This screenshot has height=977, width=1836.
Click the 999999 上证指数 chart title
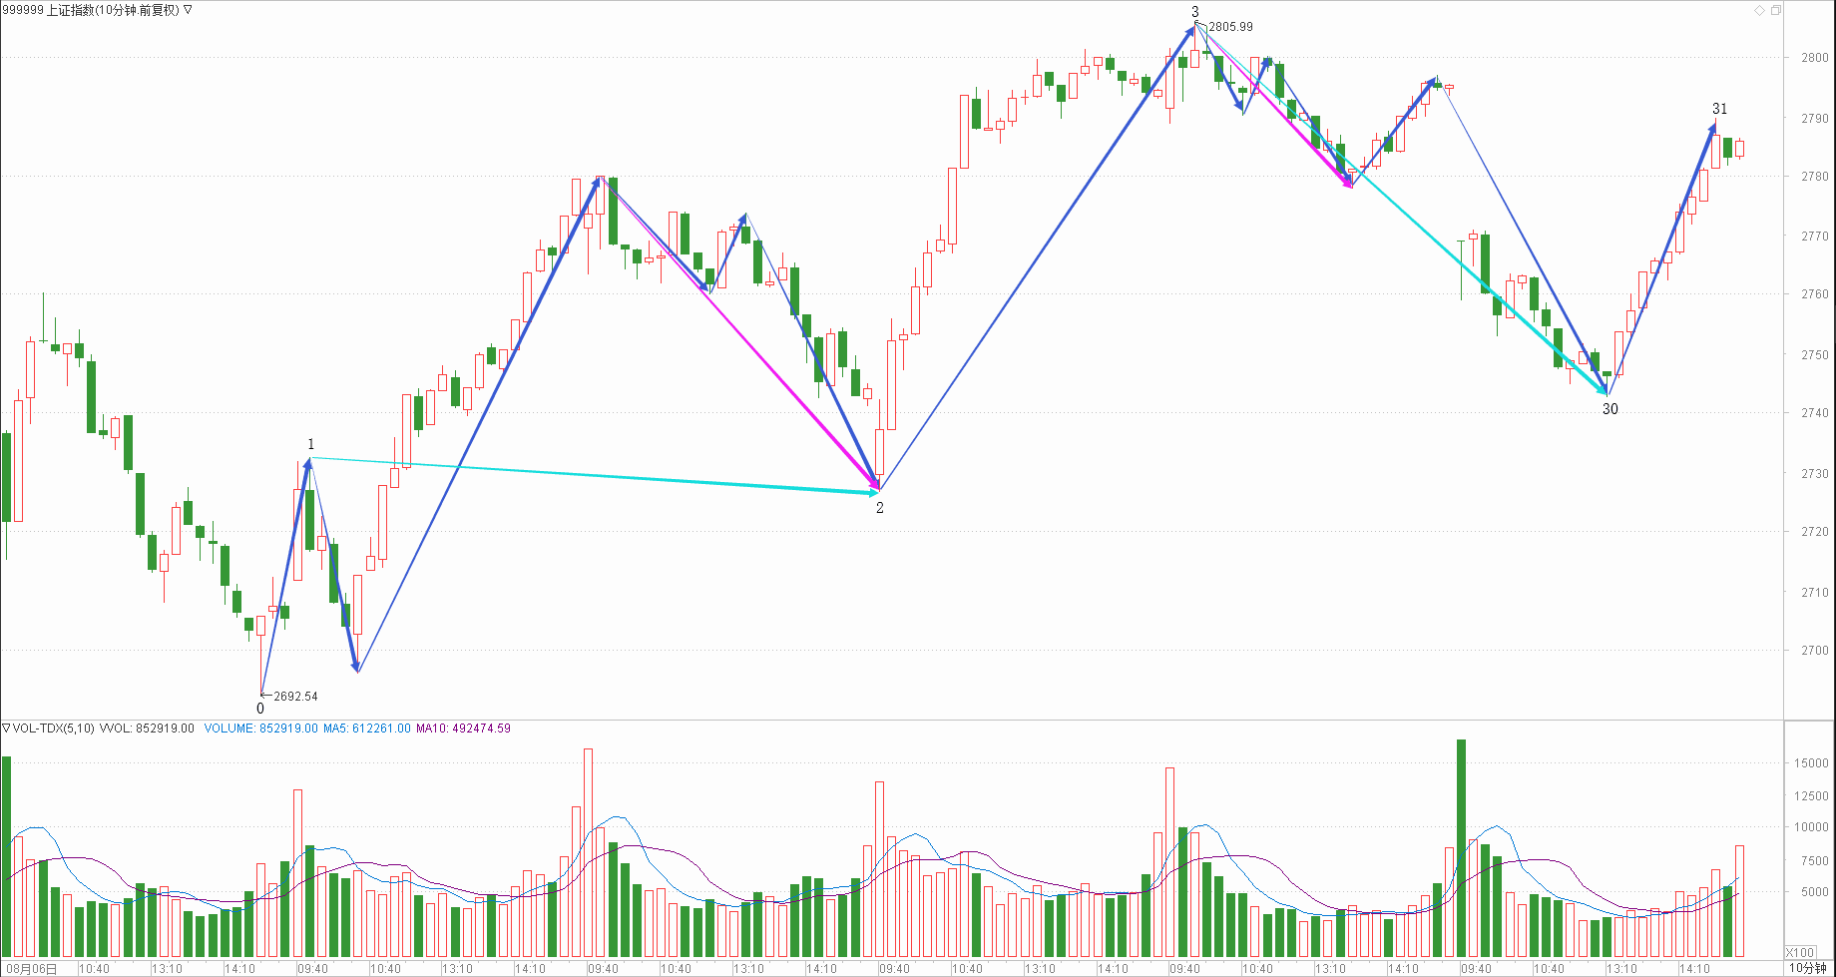point(91,10)
